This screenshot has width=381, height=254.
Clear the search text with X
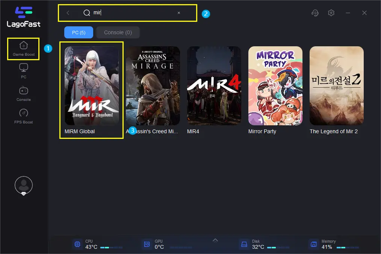click(x=179, y=13)
